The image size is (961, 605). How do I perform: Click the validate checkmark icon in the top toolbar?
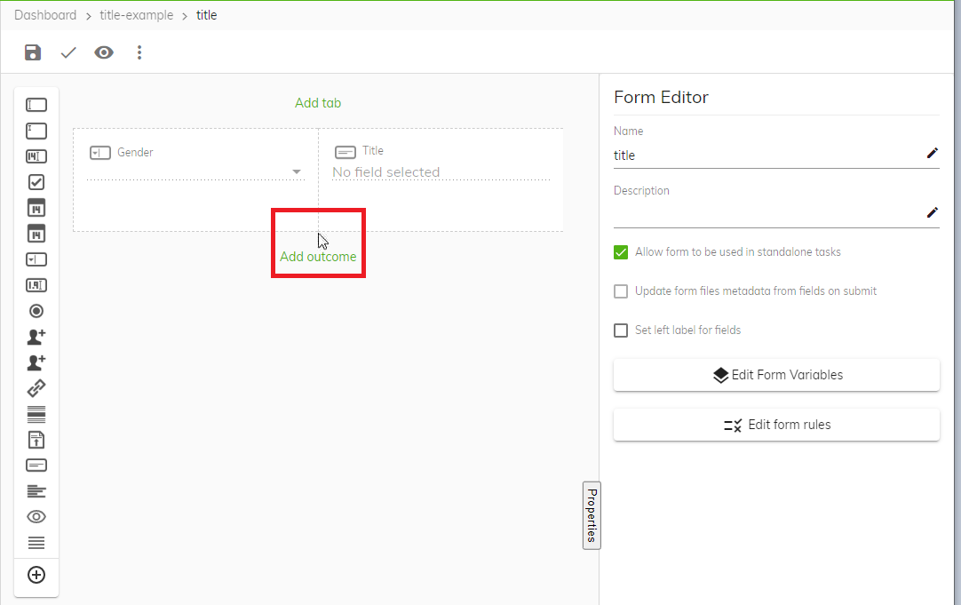(68, 52)
